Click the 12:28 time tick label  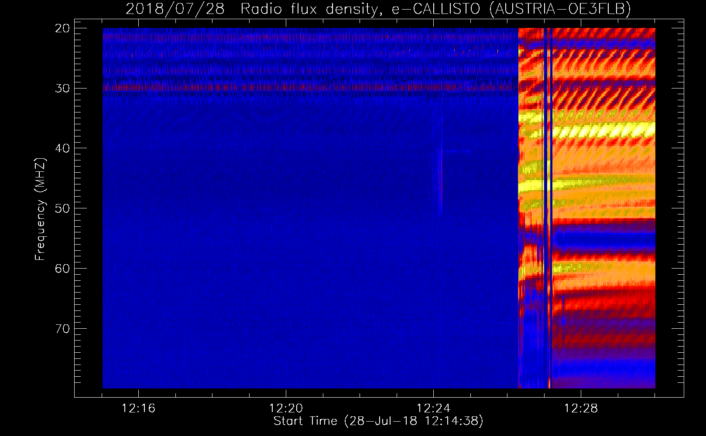(581, 409)
